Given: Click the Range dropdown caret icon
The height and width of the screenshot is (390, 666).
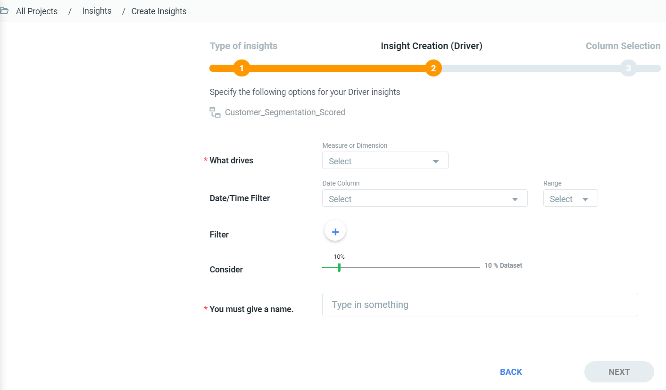Looking at the screenshot, I should point(585,199).
